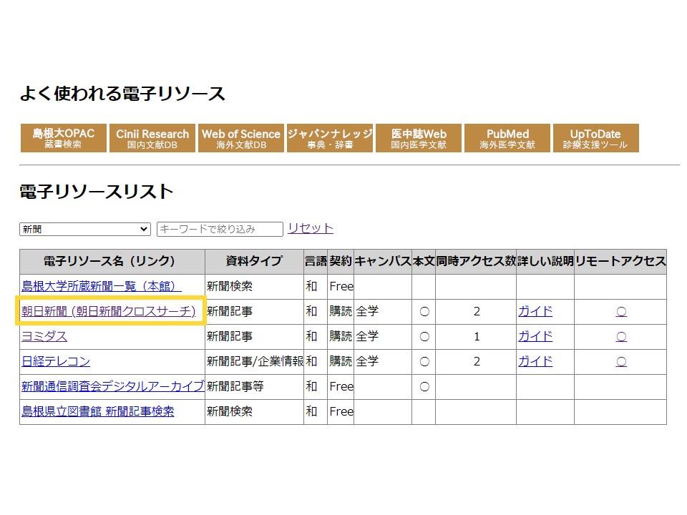Click the キャンパス column header

tap(382, 262)
